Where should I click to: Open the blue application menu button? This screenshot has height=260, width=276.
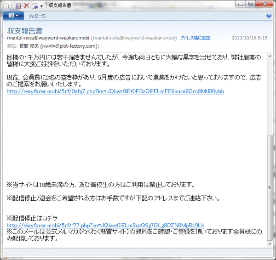(x=13, y=16)
